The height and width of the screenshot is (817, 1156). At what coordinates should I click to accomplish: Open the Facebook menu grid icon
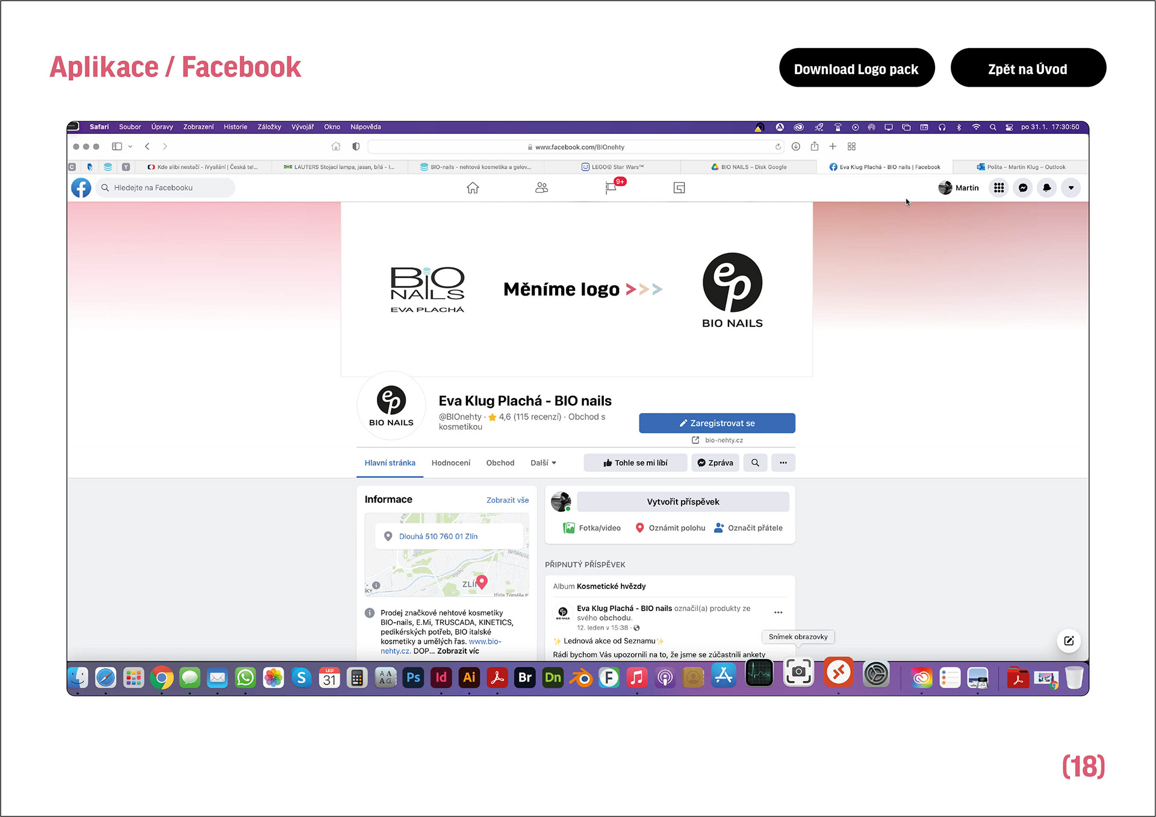999,188
